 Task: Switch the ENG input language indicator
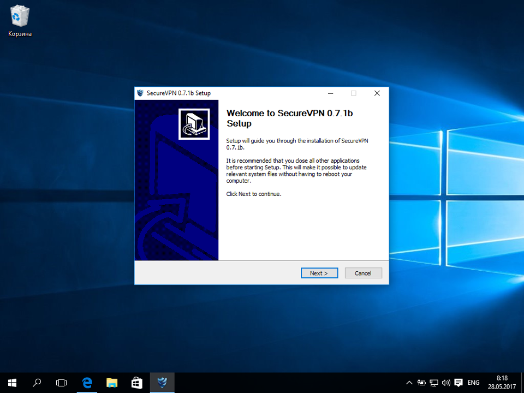coord(473,383)
